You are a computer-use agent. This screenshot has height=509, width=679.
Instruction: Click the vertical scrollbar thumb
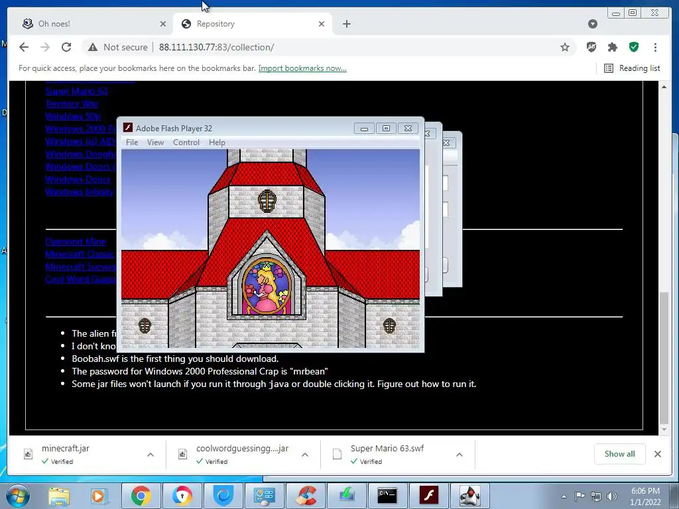[664, 359]
